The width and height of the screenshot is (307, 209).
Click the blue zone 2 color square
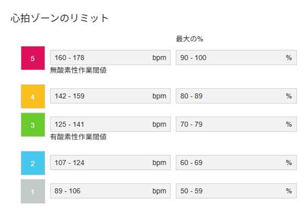coord(33,163)
